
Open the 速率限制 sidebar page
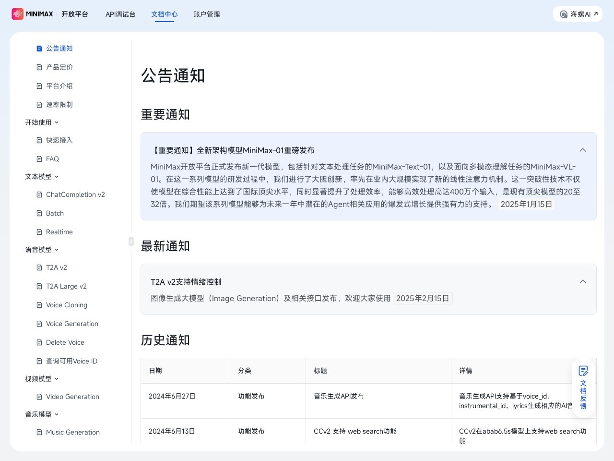[59, 105]
